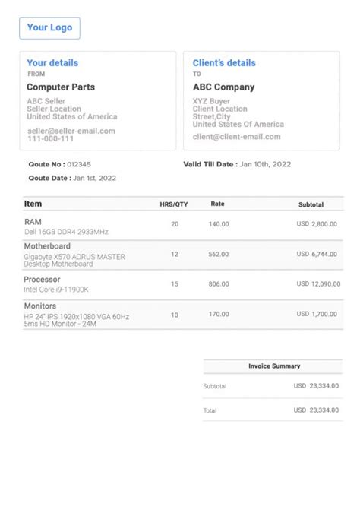Click the Computer Parts company name
The width and height of the screenshot is (360, 513).
(x=61, y=87)
